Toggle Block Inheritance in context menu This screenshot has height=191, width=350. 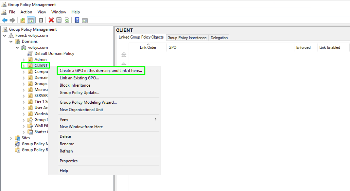point(75,85)
